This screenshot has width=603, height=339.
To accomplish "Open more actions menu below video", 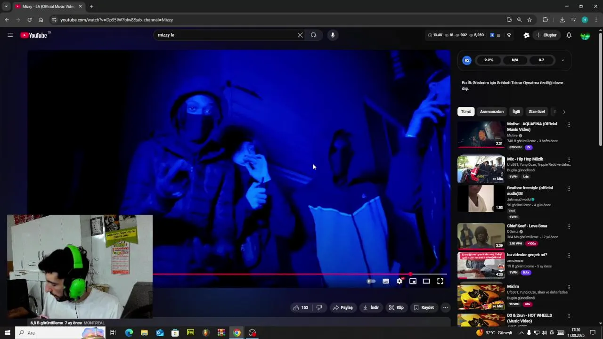I will (x=445, y=307).
